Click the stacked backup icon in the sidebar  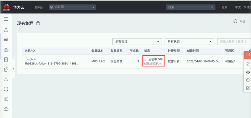[x=6, y=69]
